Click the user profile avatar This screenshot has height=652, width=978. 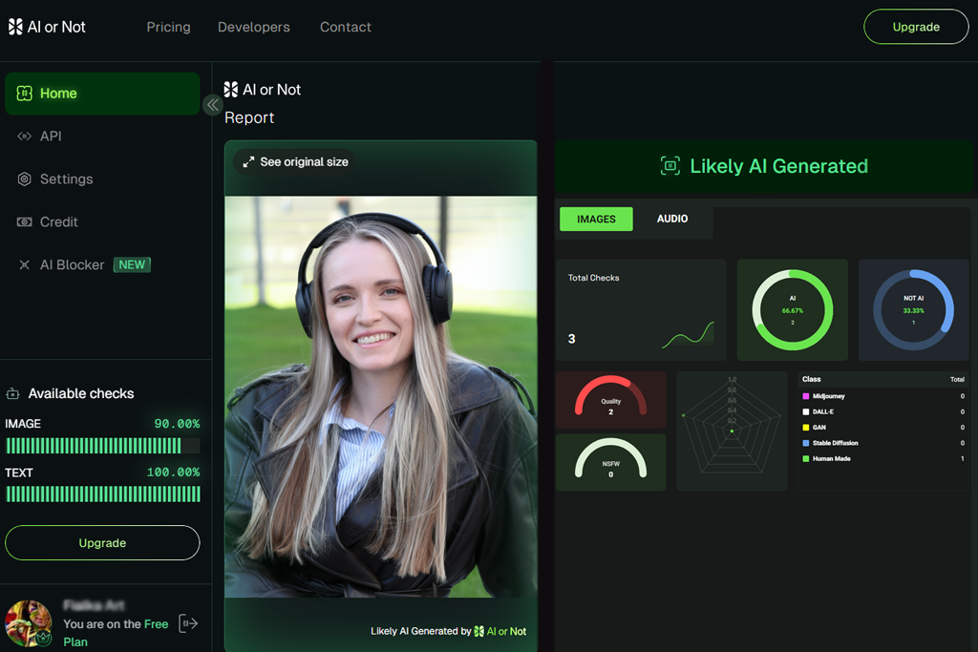coord(28,622)
